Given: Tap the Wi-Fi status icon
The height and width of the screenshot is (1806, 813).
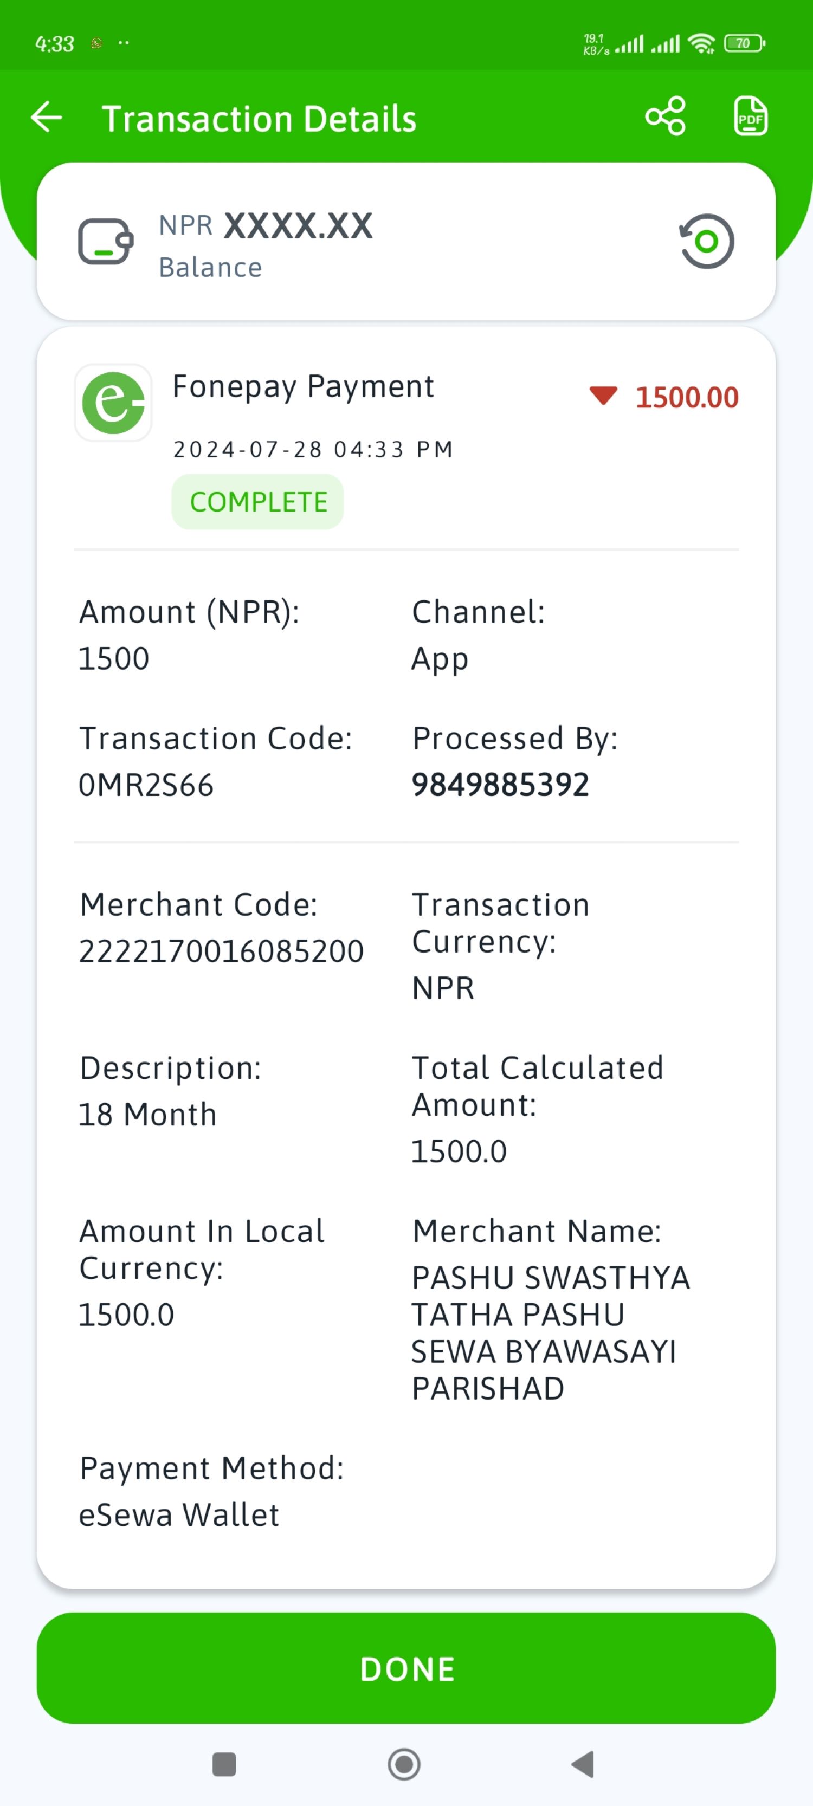Looking at the screenshot, I should point(701,43).
